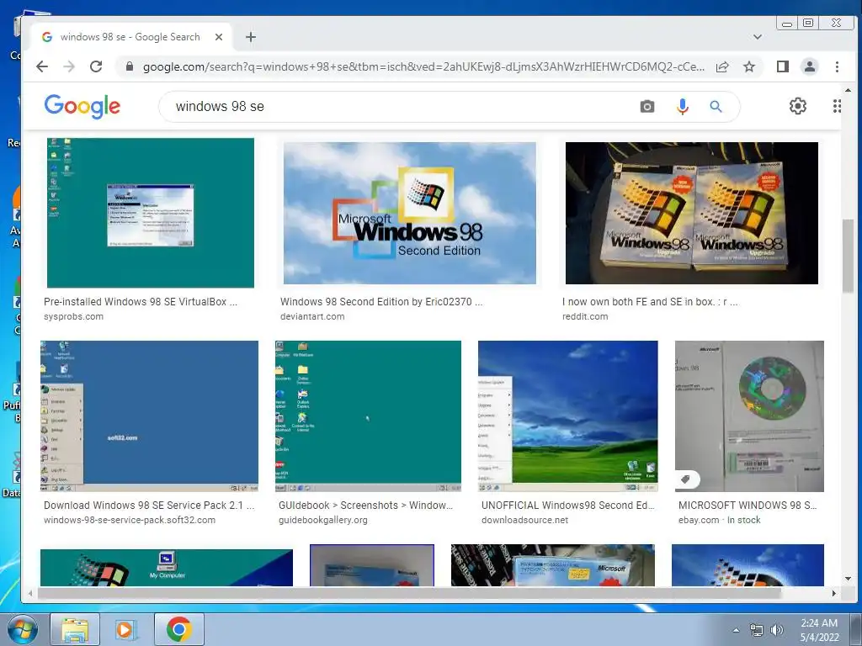Click the reddit.com source text
This screenshot has height=646, width=862.
tap(585, 316)
